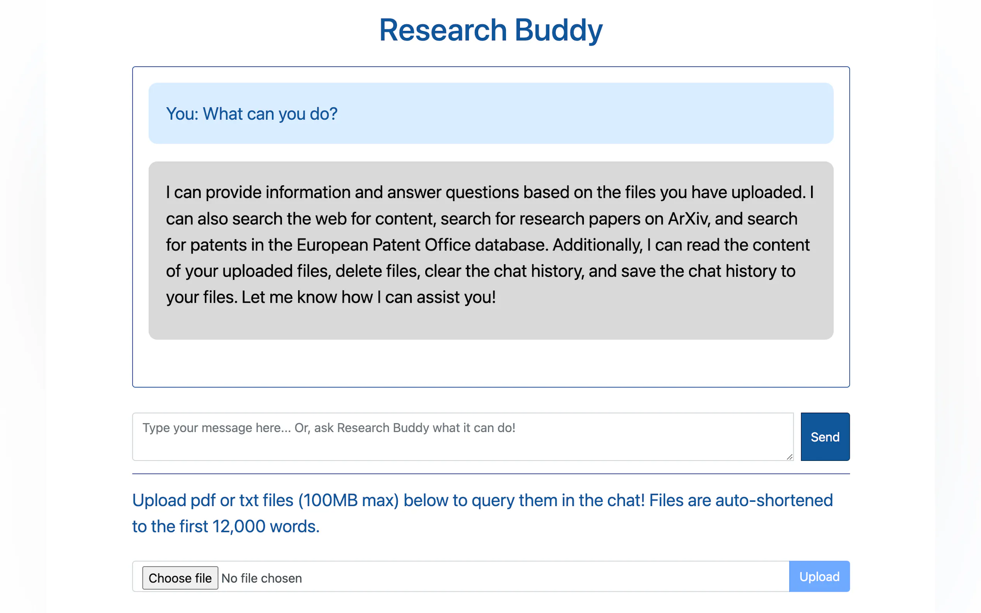Open the Choose file picker
Image resolution: width=981 pixels, height=613 pixels.
click(180, 578)
